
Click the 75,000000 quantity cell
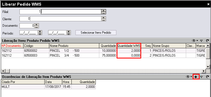tap(108, 56)
